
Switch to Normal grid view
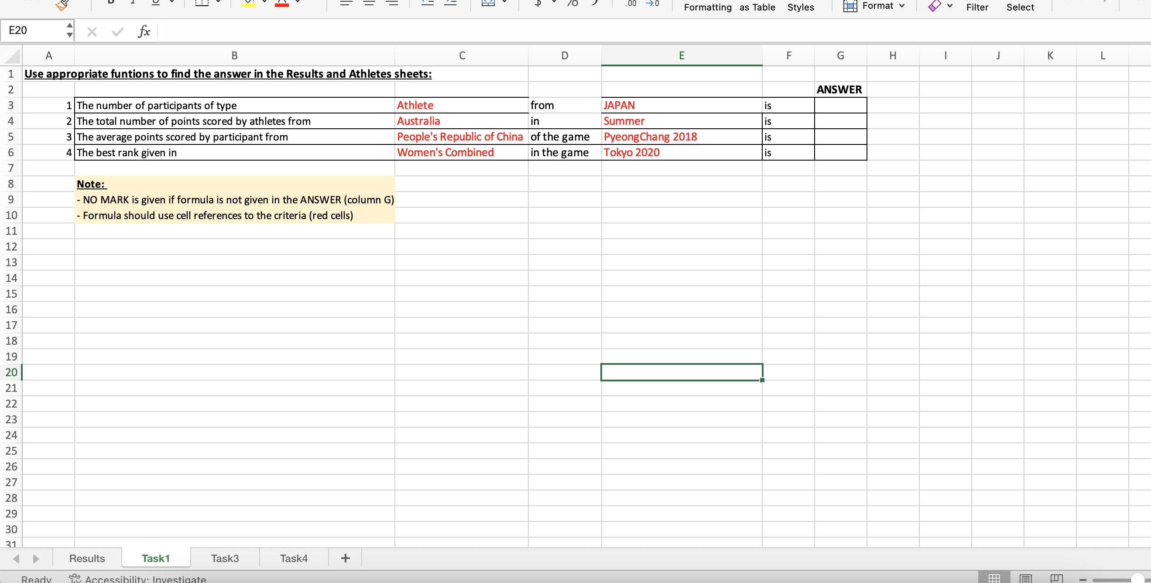(994, 579)
